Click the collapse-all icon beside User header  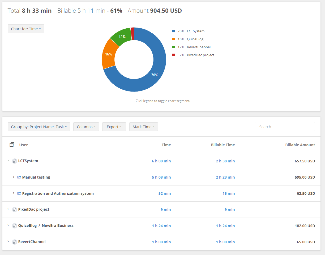12,145
